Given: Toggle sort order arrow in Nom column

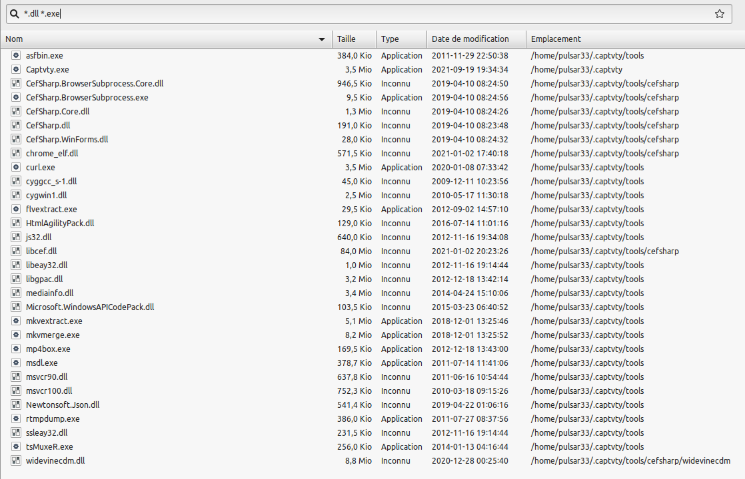Looking at the screenshot, I should point(323,39).
